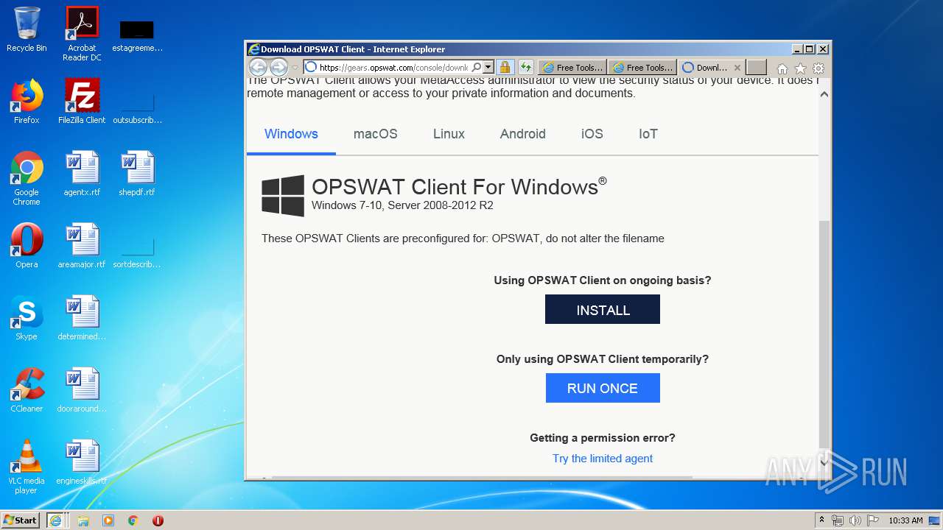Select the Android platform tab
Screen dimensions: 943x530
pyautogui.click(x=522, y=134)
